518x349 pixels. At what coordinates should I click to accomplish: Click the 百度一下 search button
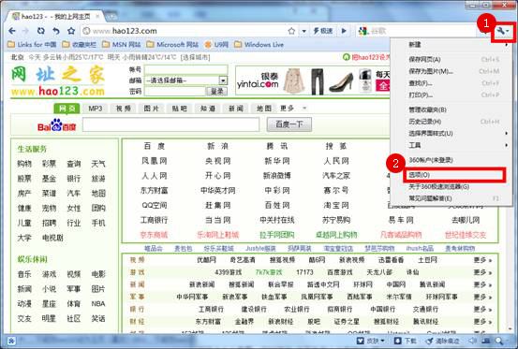point(289,124)
